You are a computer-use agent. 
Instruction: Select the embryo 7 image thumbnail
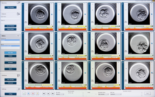pos(106,43)
